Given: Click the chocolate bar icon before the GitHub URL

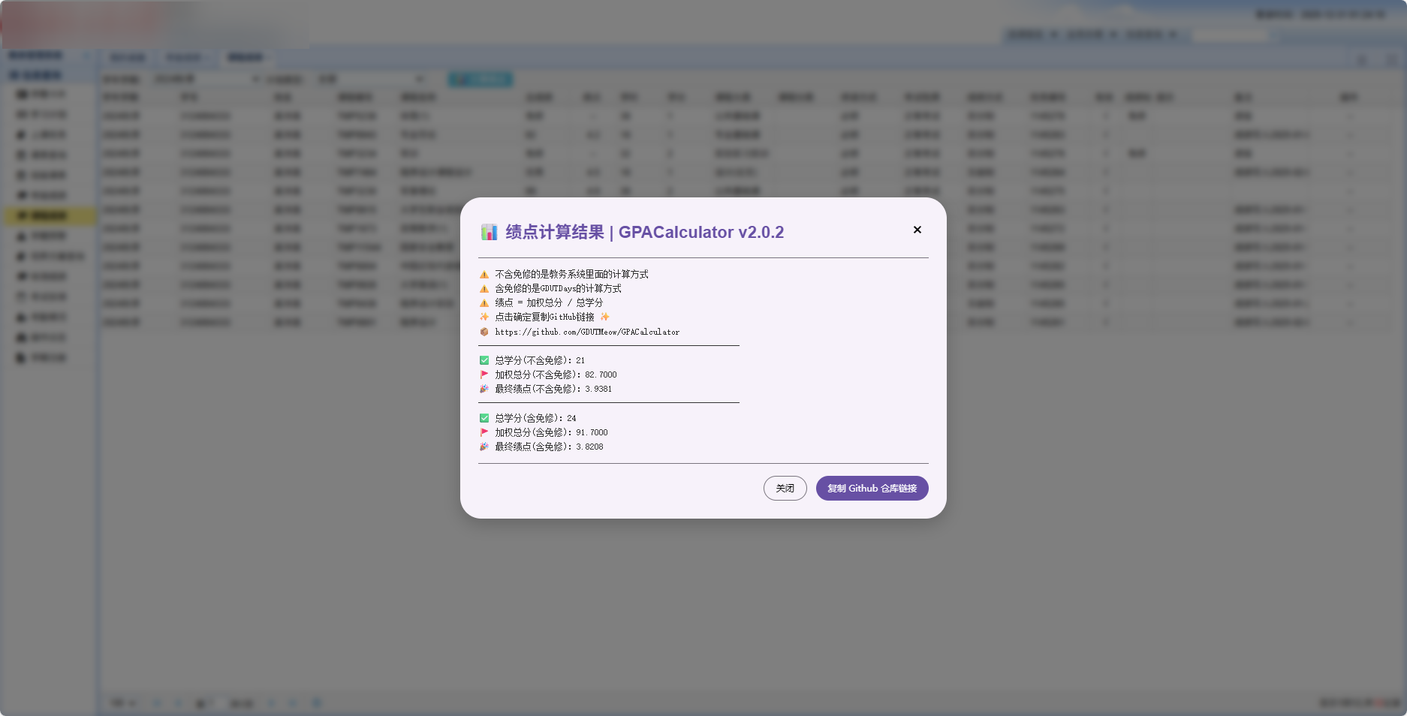Looking at the screenshot, I should point(484,332).
